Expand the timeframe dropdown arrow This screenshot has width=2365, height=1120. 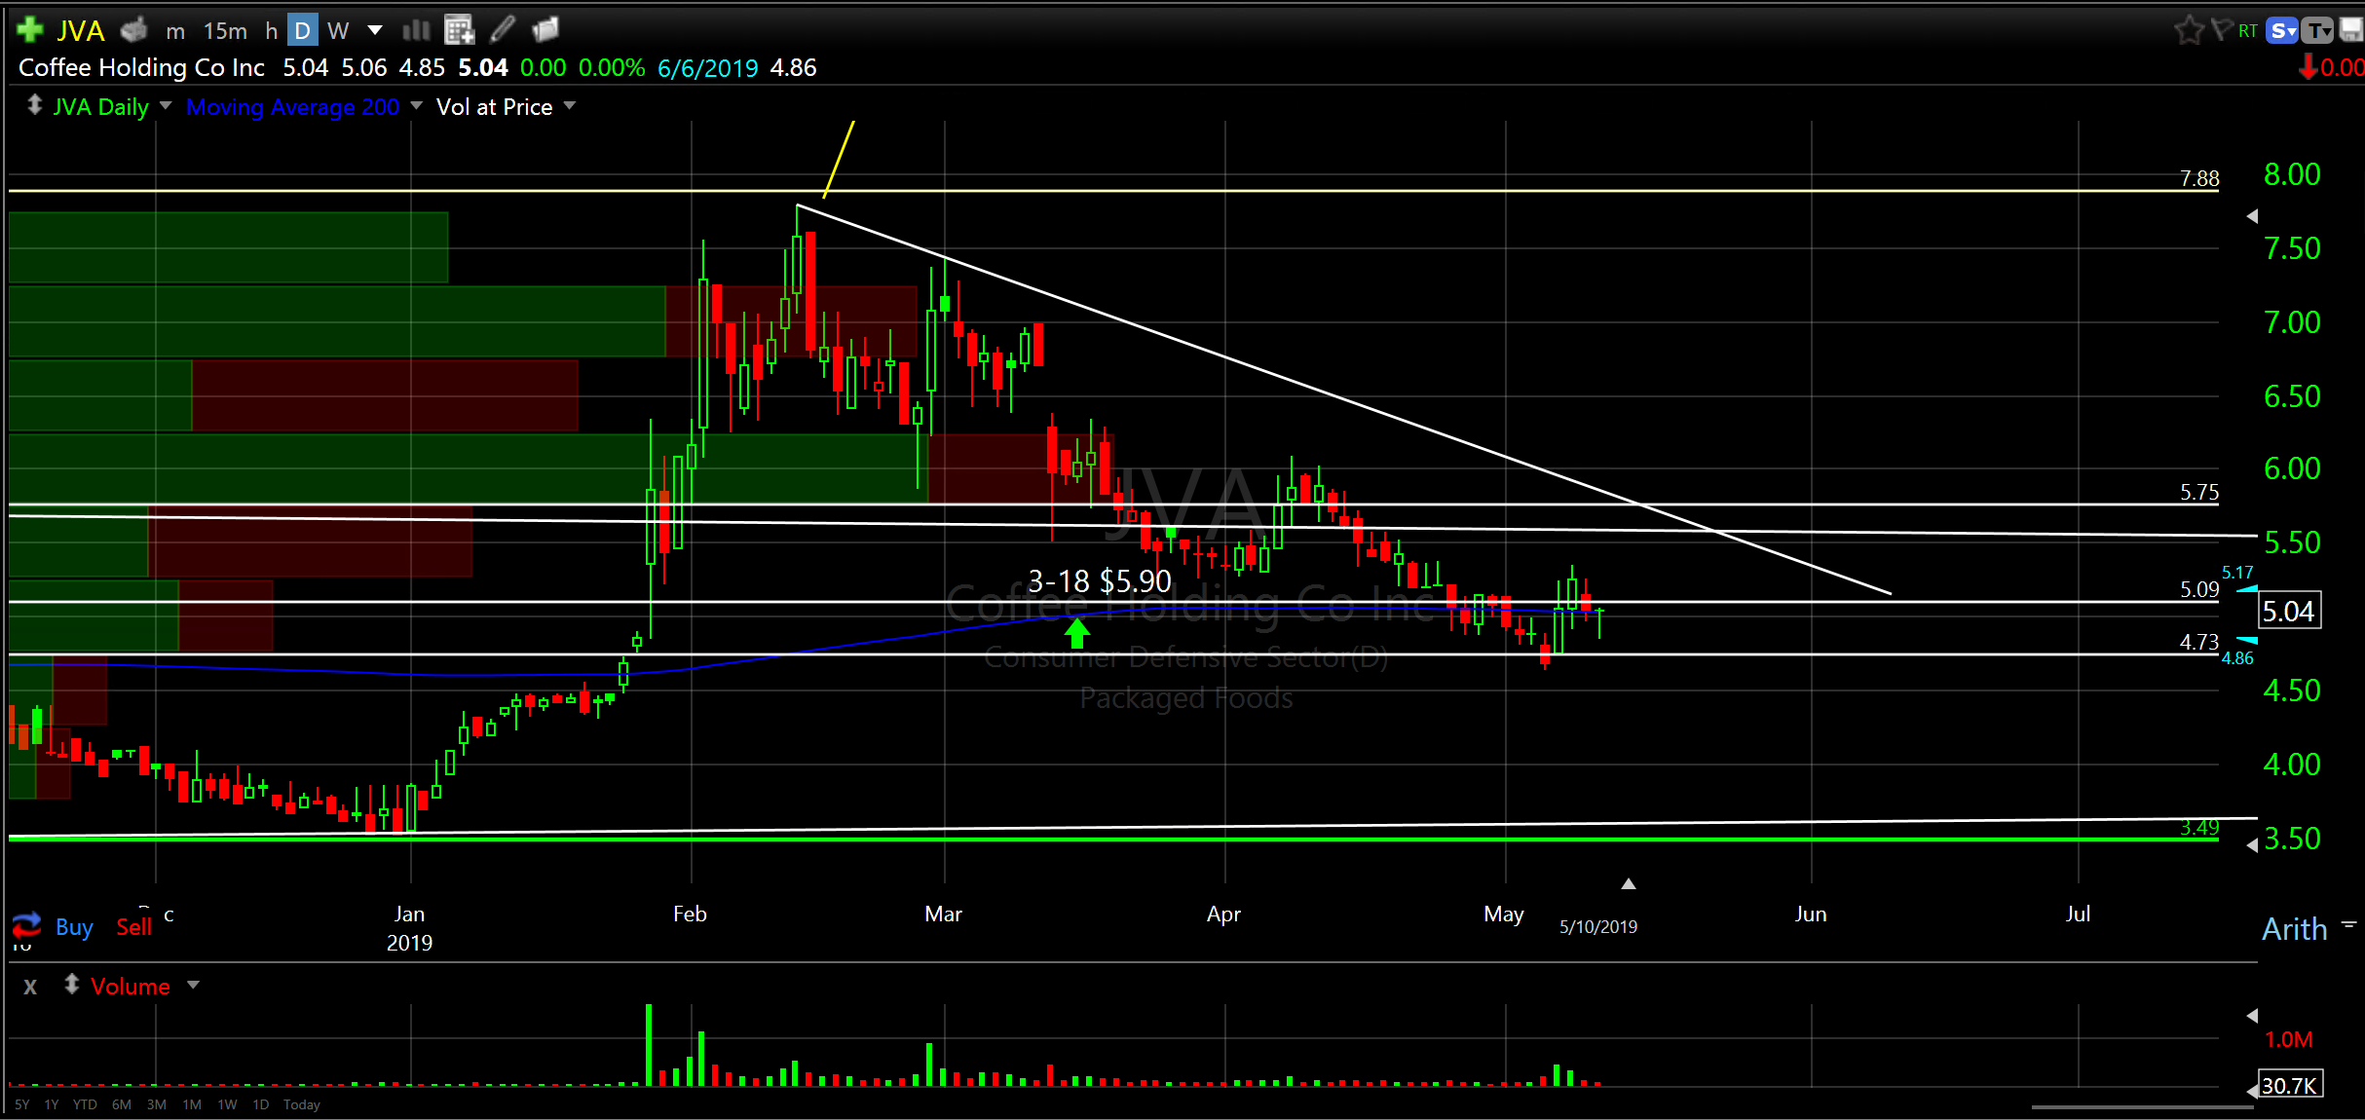coord(374,30)
